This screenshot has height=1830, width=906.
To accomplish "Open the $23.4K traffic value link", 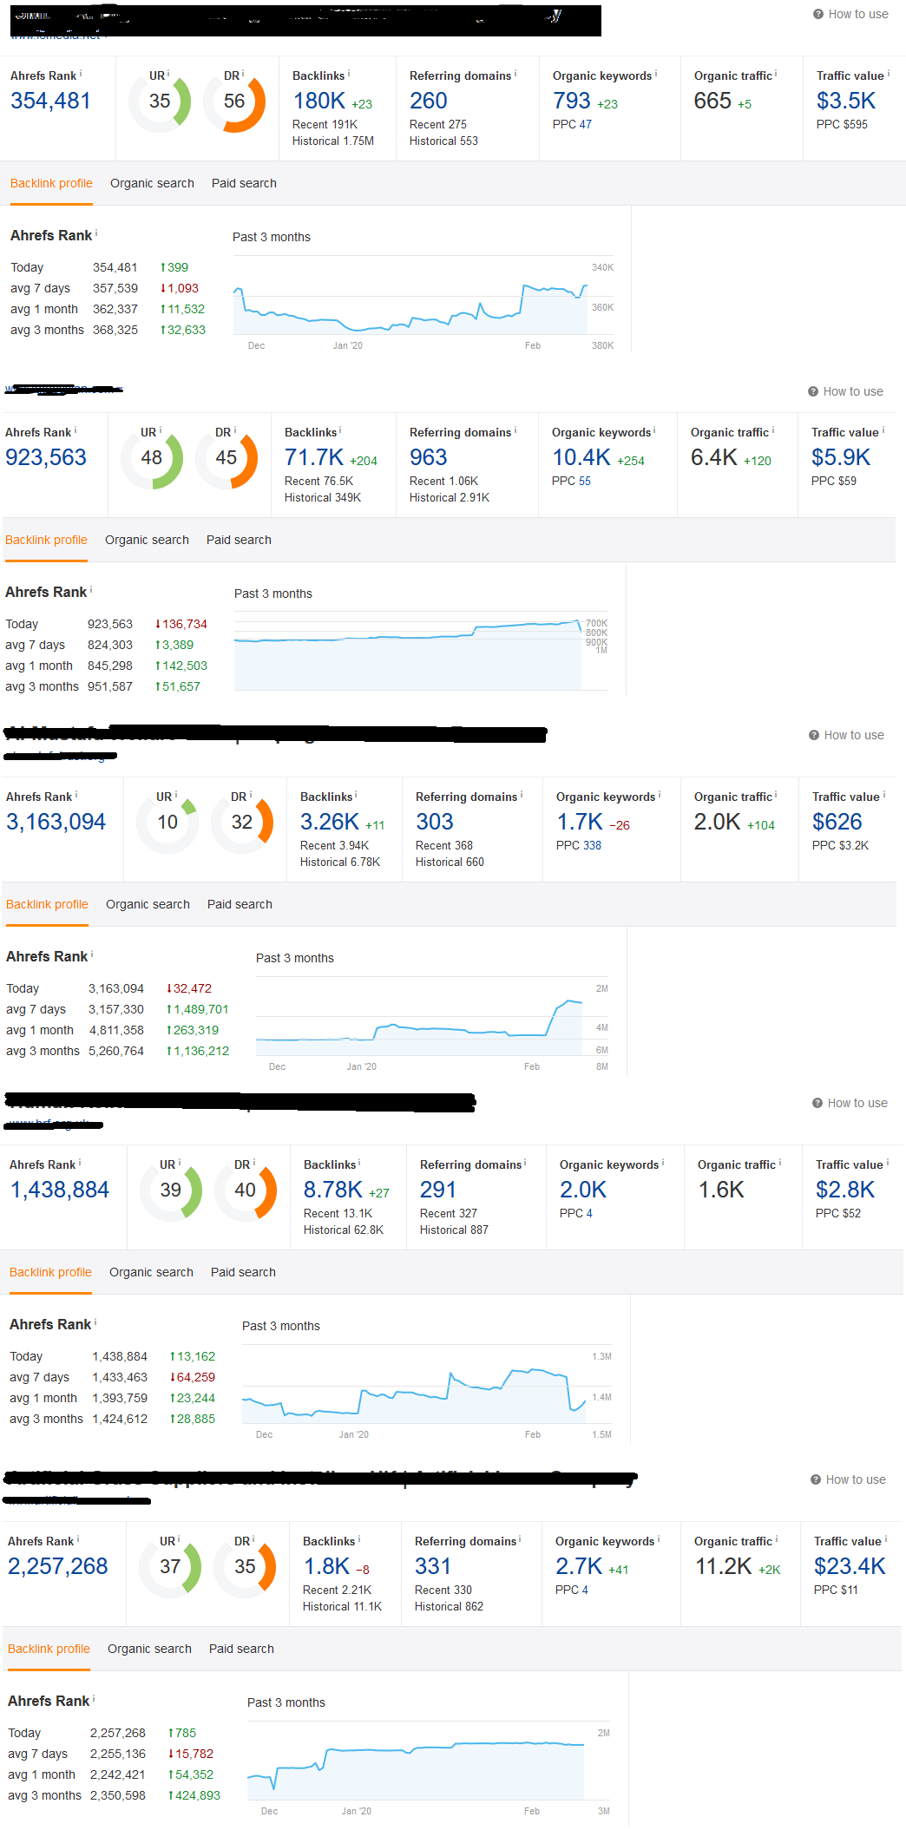I will pos(850,1566).
